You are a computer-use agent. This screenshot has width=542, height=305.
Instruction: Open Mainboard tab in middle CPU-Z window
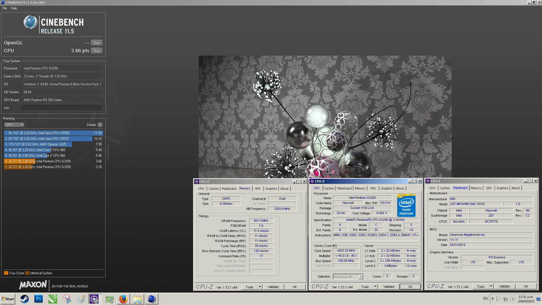344,188
